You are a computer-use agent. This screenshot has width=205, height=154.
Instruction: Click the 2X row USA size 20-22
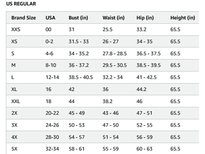pos(52,113)
